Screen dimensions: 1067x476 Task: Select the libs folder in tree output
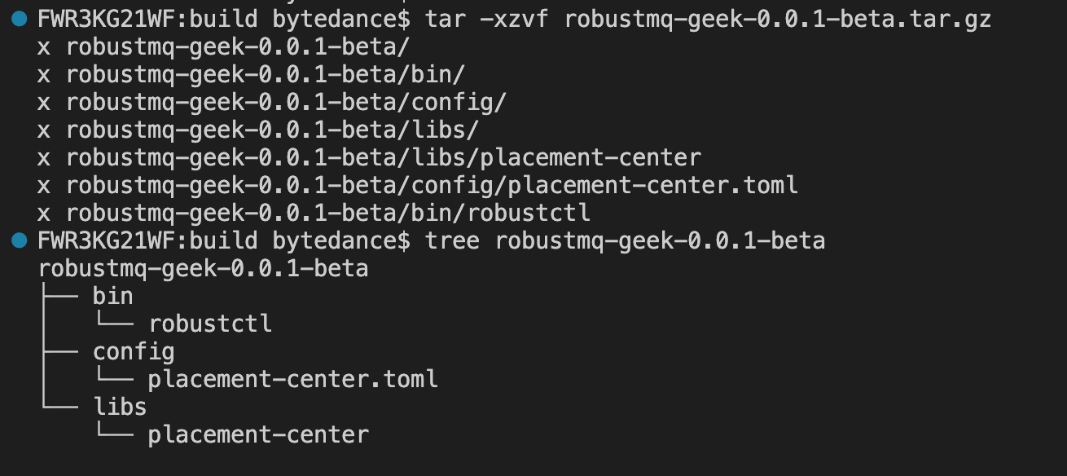coord(120,407)
